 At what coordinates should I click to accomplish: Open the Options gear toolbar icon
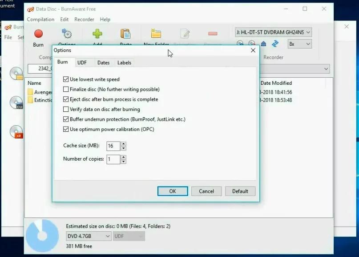pyautogui.click(x=67, y=34)
